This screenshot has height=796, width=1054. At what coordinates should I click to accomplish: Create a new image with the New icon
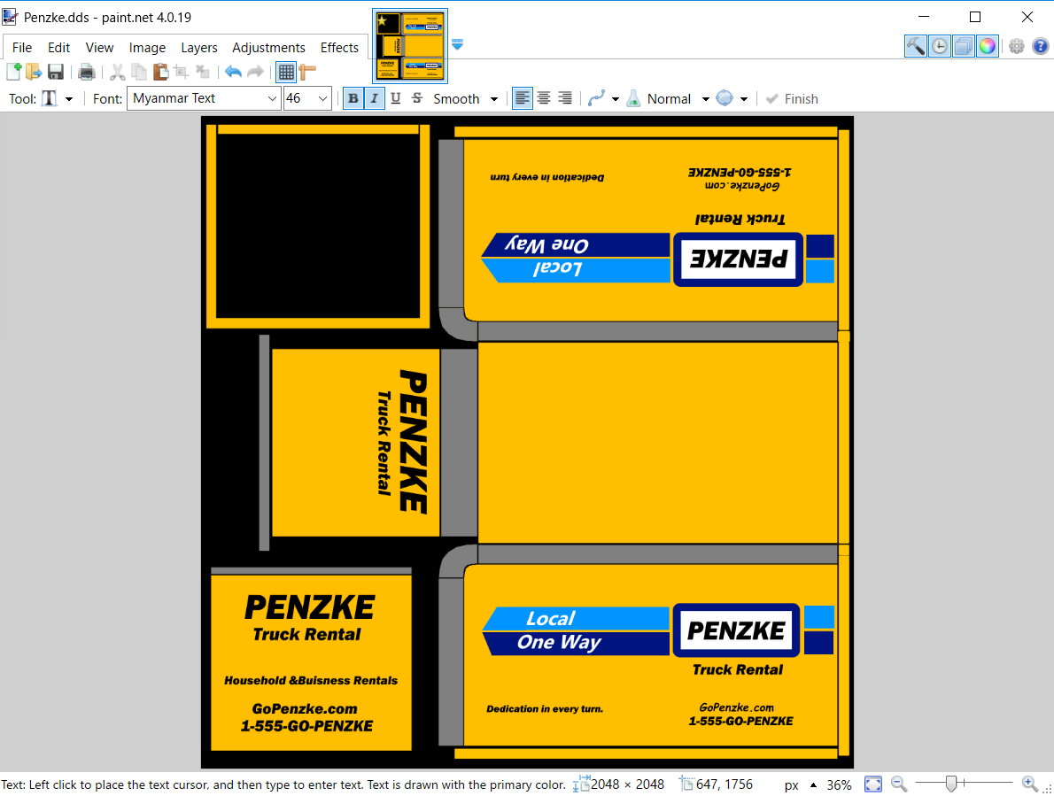13,71
